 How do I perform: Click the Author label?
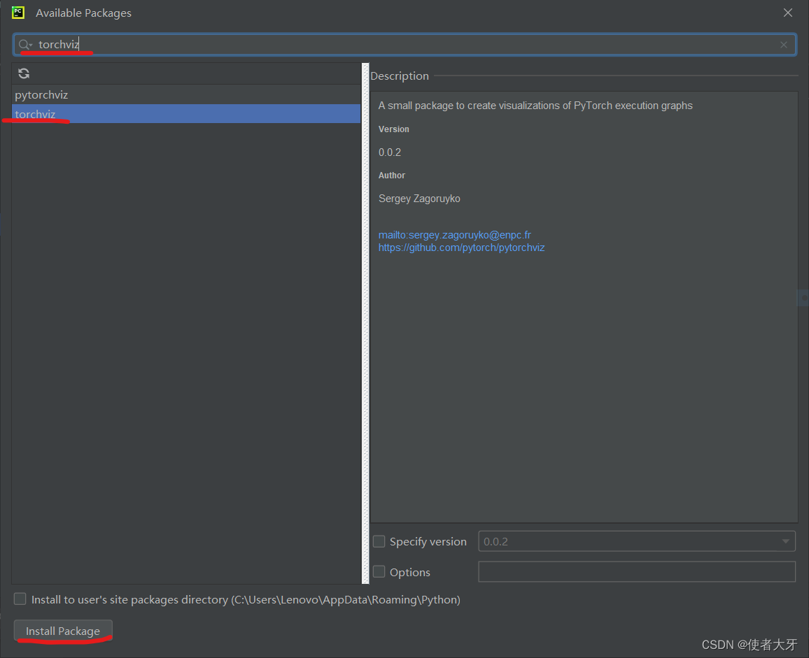[392, 176]
